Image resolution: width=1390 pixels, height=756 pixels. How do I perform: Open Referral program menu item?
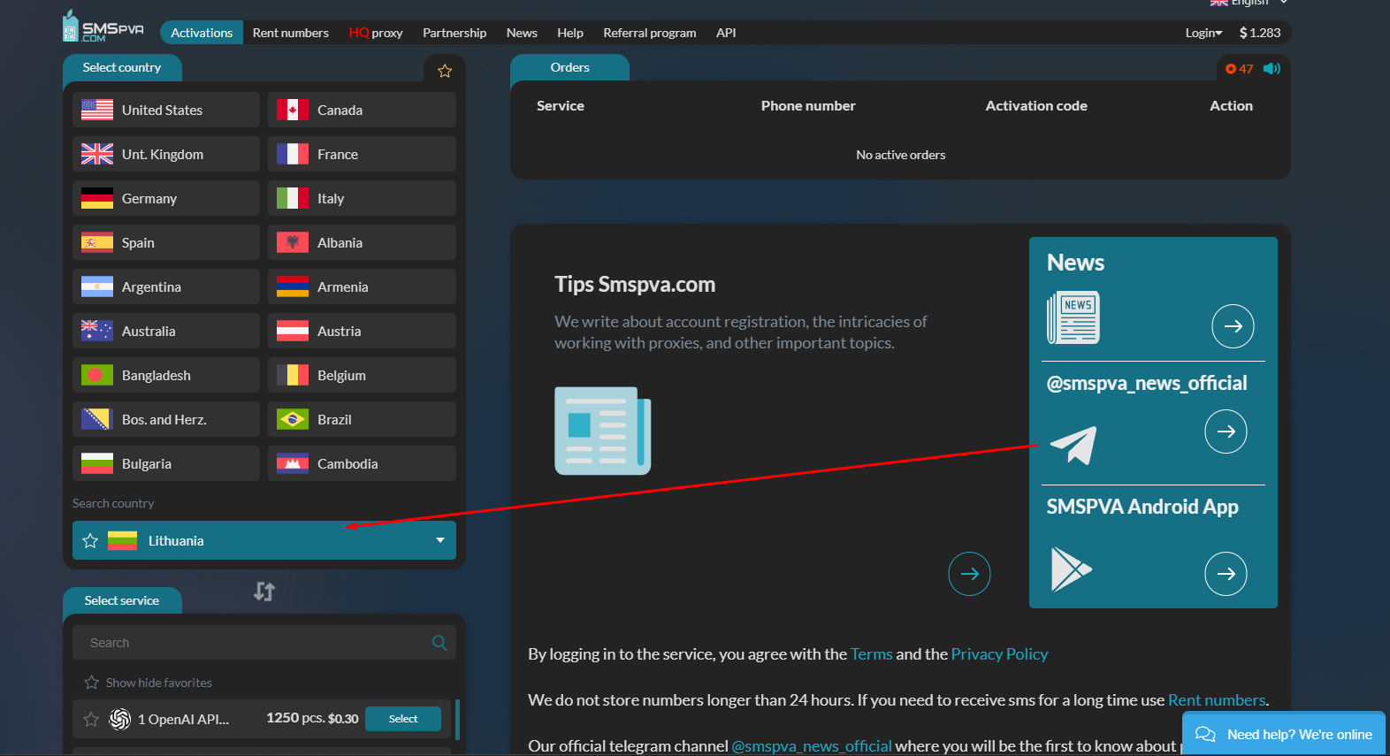coord(650,33)
